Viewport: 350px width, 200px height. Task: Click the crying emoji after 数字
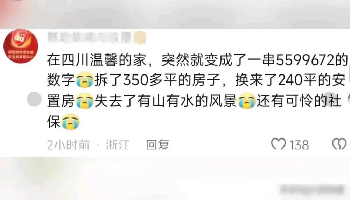pos(85,80)
